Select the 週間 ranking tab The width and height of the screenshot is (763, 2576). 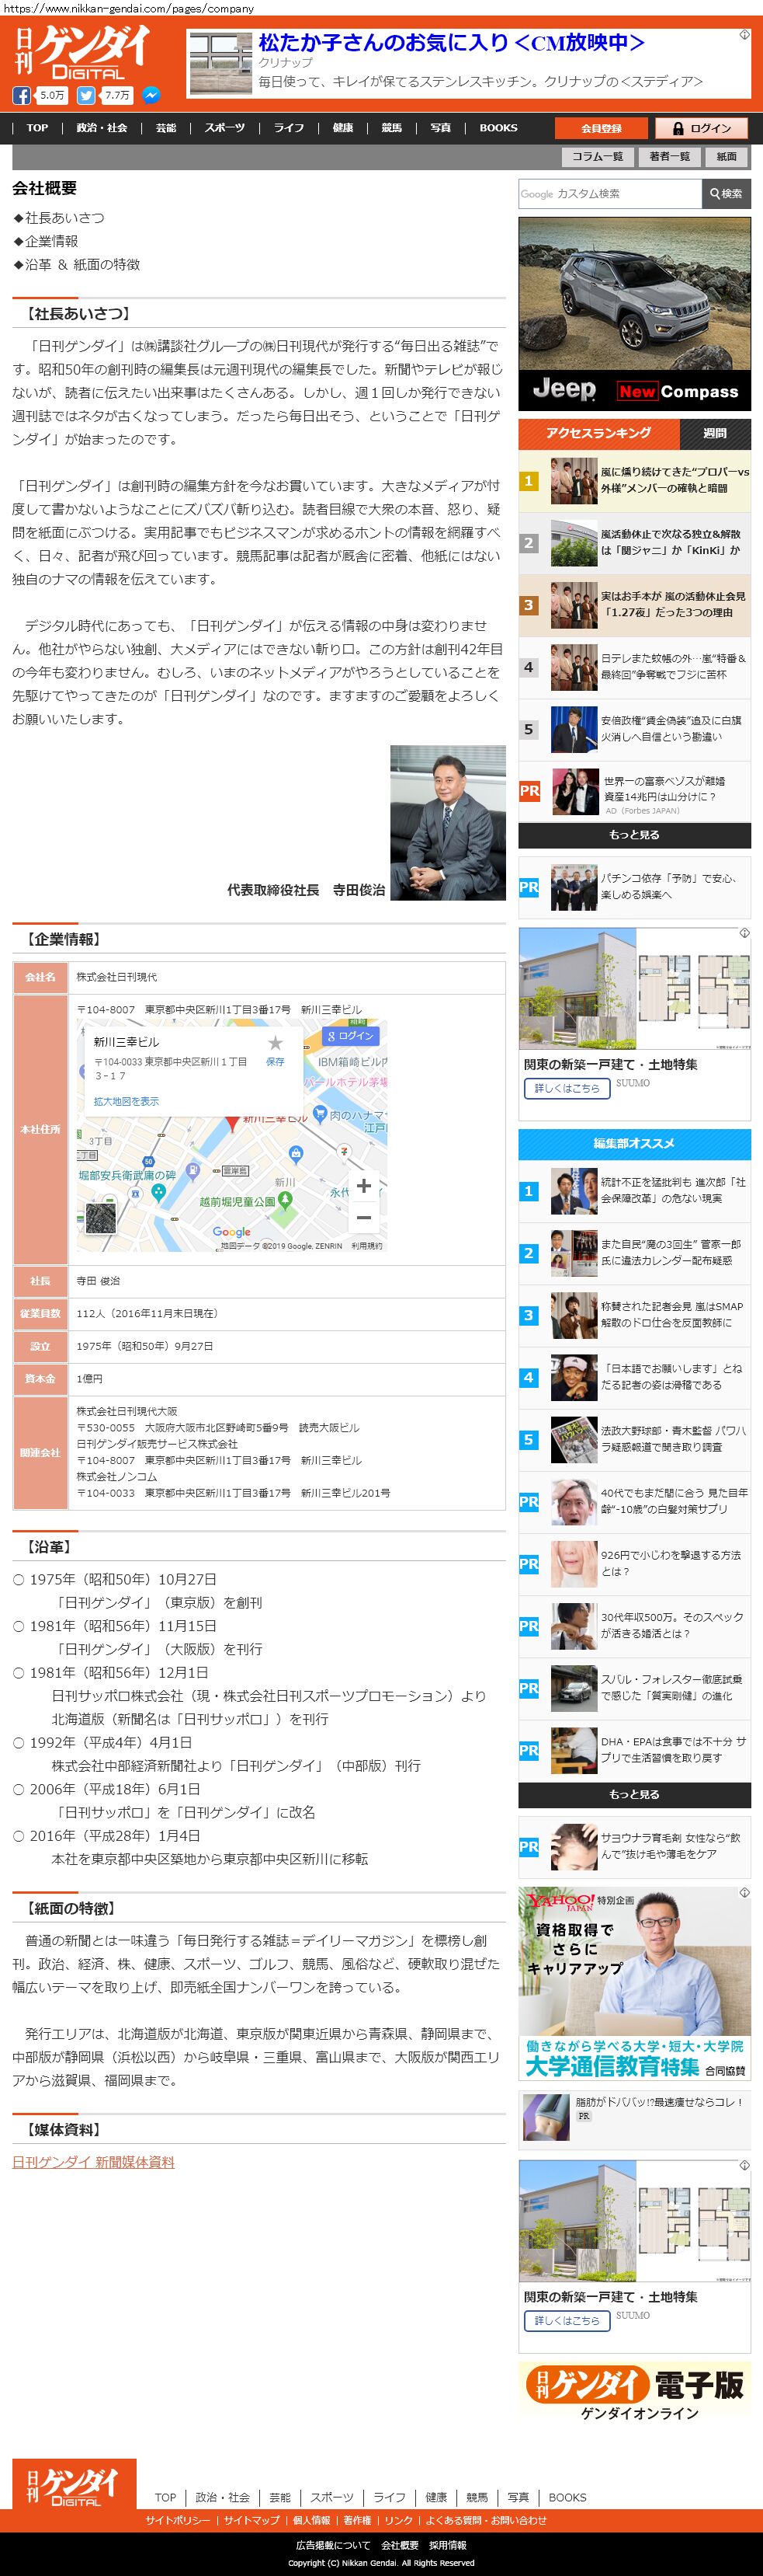tap(715, 433)
